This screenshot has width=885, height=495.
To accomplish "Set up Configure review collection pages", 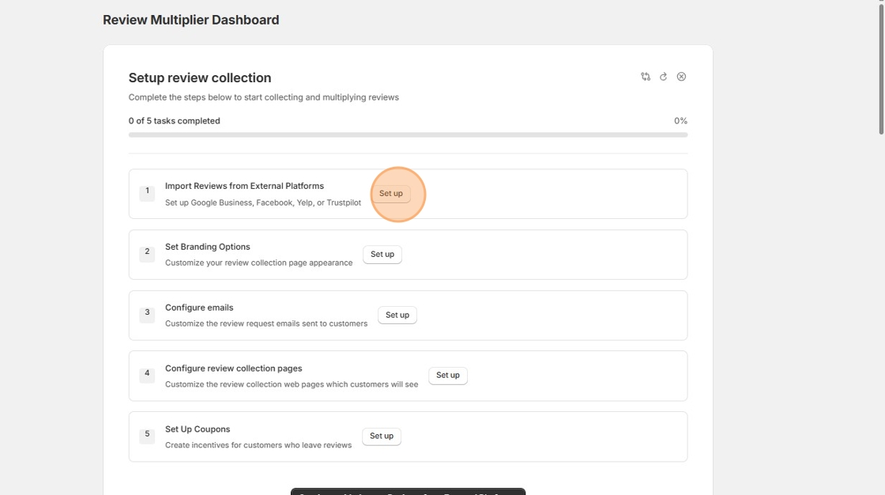I will [x=447, y=376].
